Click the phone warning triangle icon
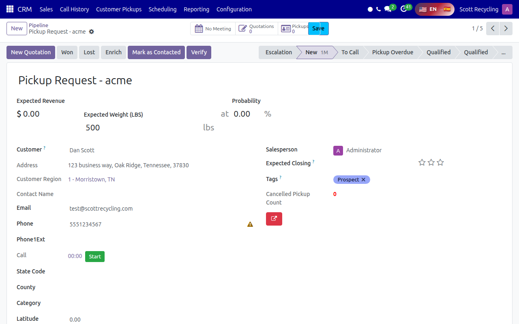 click(250, 224)
